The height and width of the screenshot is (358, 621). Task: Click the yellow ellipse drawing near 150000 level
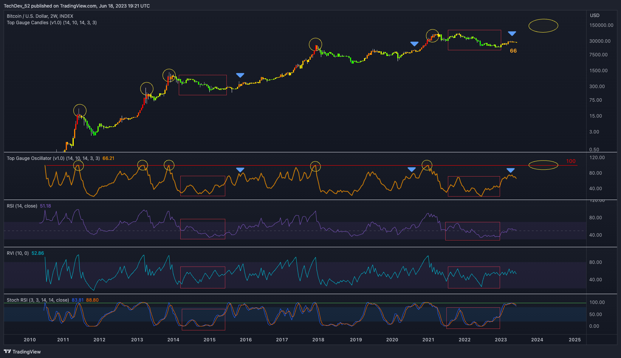[x=543, y=25]
